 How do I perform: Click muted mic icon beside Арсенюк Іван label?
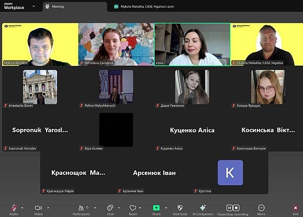pos(120,191)
